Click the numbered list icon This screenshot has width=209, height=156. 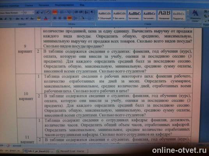coord(62,12)
